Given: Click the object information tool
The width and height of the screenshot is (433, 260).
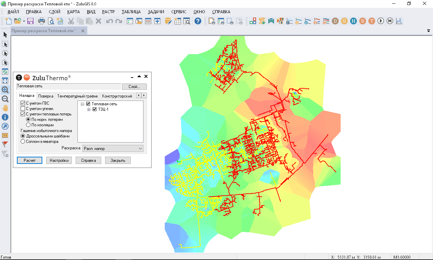Looking at the screenshot, I should pos(5,117).
